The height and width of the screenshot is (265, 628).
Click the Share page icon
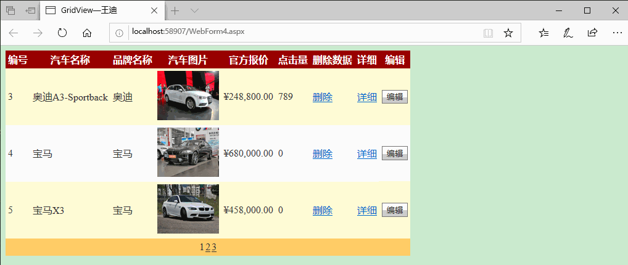[x=592, y=33]
